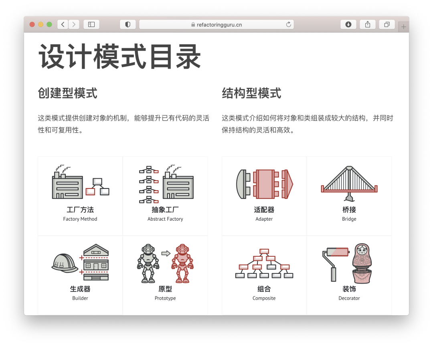This screenshot has width=433, height=347.
Task: Open the privacy shield report icon
Action: [x=127, y=24]
